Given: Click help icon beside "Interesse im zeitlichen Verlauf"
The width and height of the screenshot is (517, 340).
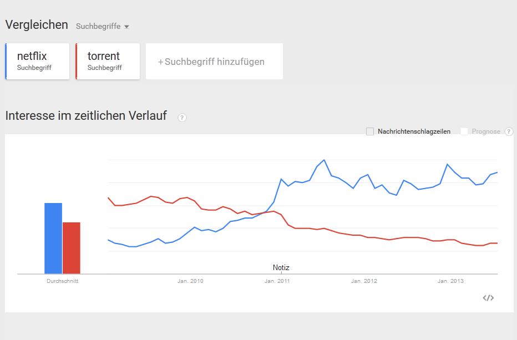Looking at the screenshot, I should [x=182, y=117].
